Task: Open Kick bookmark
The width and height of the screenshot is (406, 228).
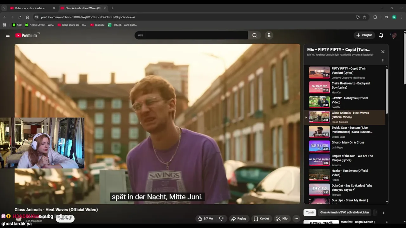Action: coord(17,25)
